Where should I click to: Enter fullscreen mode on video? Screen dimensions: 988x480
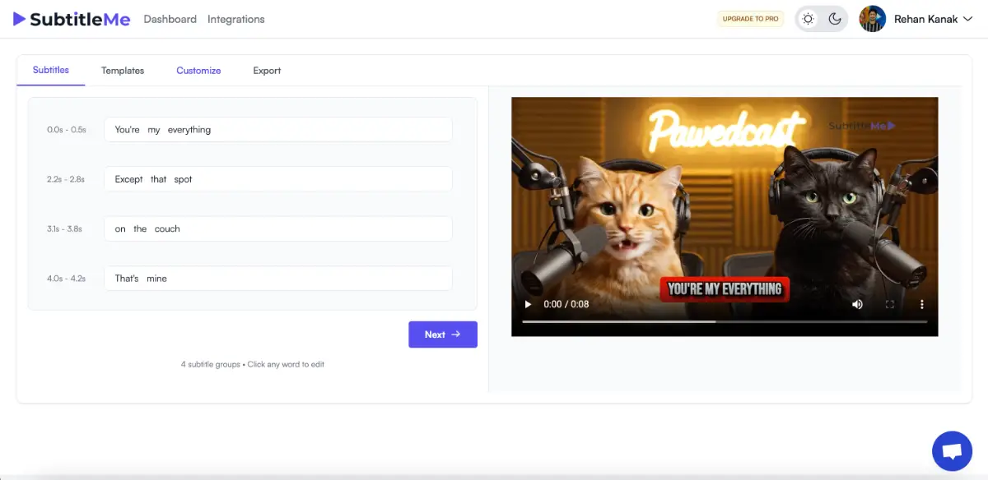tap(890, 304)
